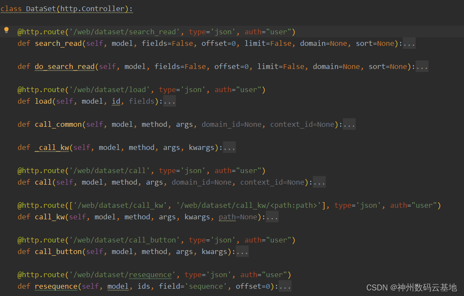Unfold the resequence method body
464x296 pixels.
(x=285, y=286)
